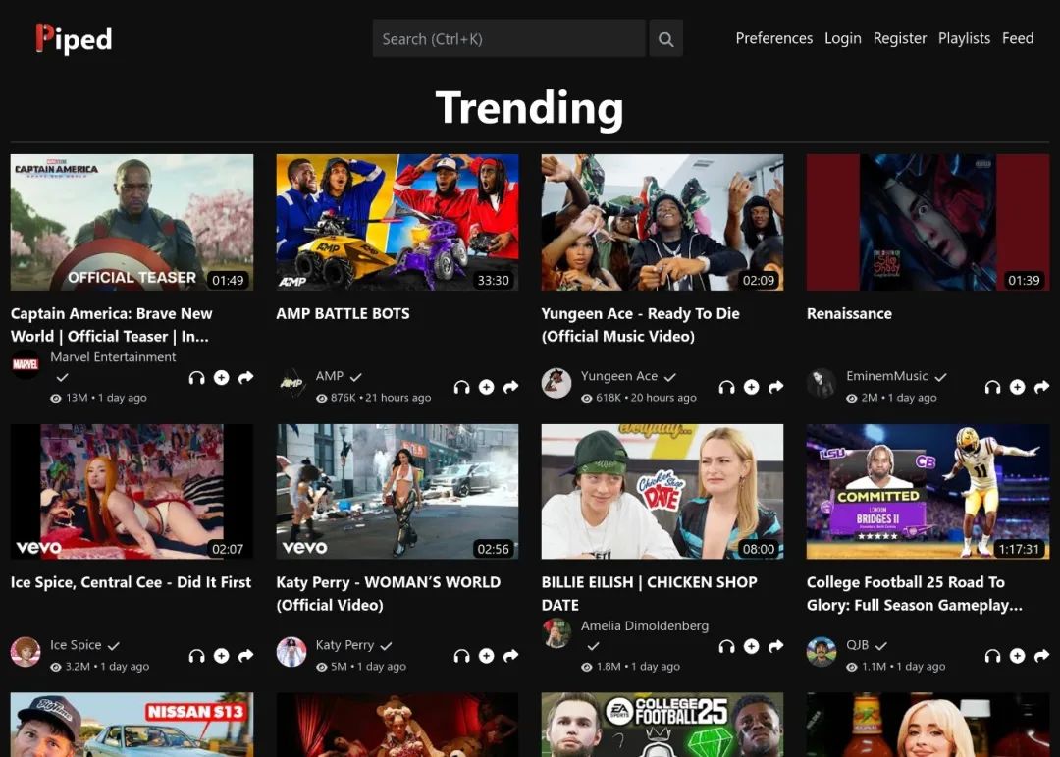Add College Football 25 video to playlist
This screenshot has height=757, width=1060.
click(1017, 656)
